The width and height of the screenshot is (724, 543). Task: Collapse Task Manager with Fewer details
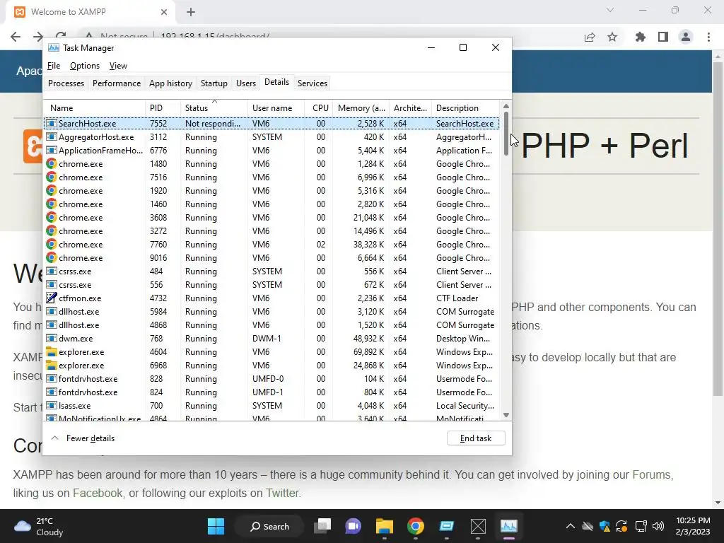coord(83,438)
